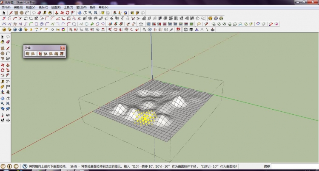
Task: Click the first round status bar icon
Action: 3,166
